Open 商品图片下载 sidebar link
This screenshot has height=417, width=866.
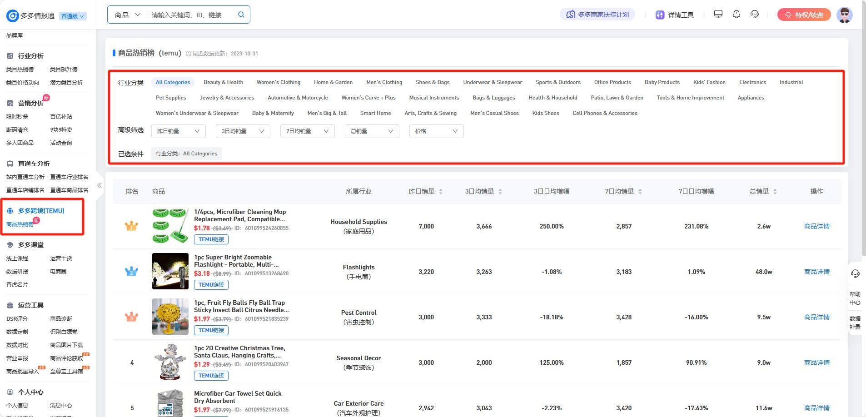66,345
